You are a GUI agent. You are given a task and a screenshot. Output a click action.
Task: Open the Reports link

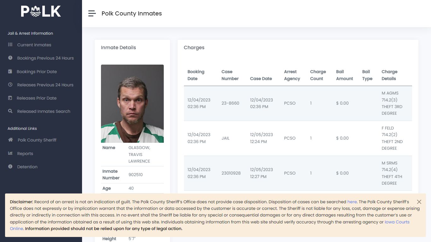25,153
